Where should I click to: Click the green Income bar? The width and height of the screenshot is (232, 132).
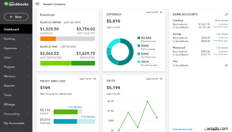(x=66, y=112)
